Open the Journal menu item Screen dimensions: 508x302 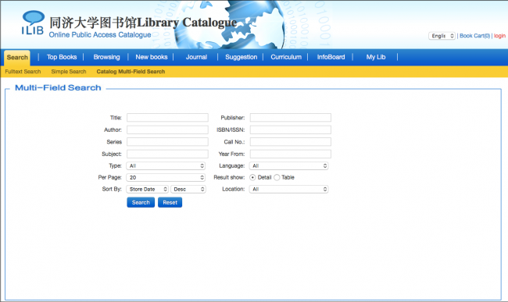(x=196, y=57)
